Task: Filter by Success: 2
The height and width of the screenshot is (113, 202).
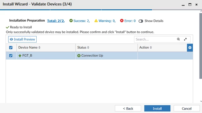Action: (x=81, y=21)
